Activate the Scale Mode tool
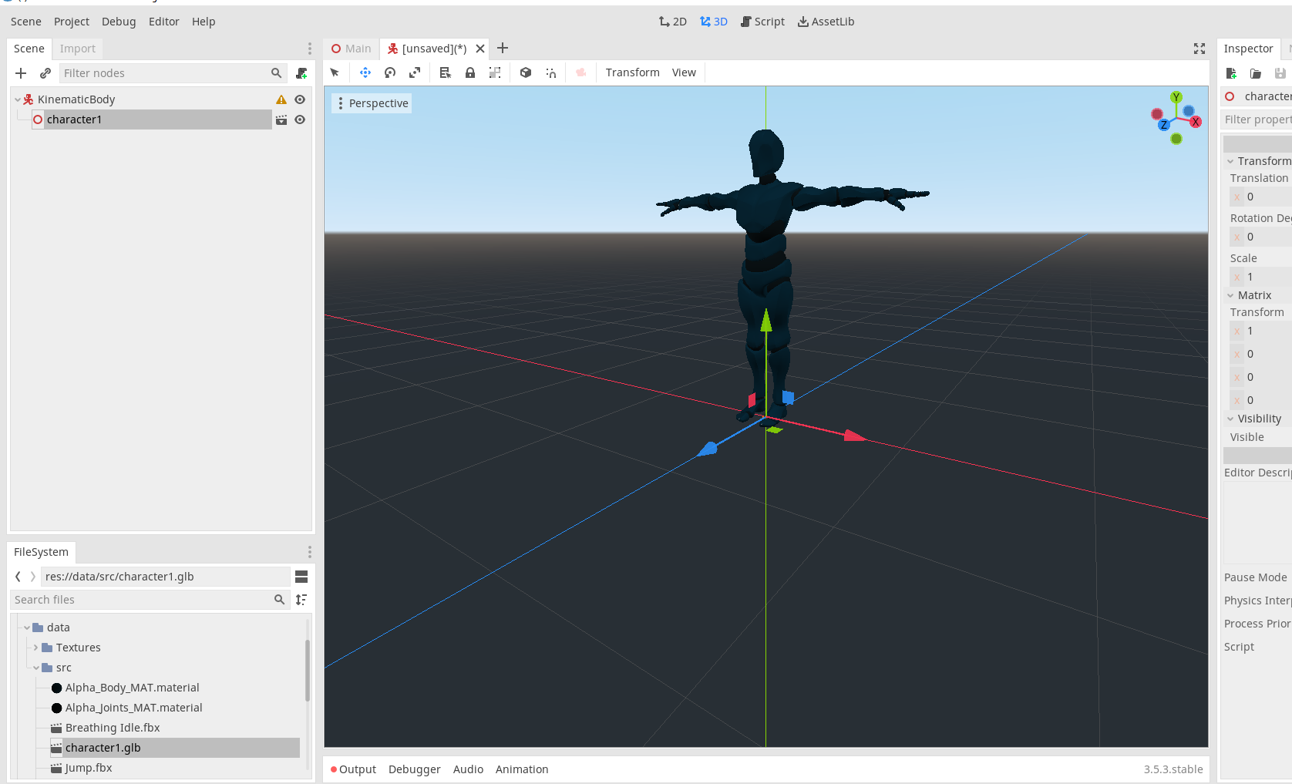Screen dimensions: 1292x784 415,72
